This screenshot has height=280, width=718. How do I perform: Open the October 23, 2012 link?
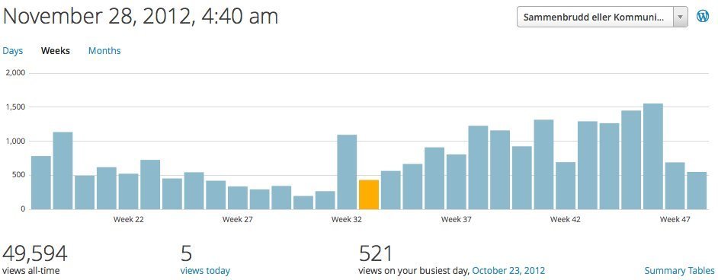tap(508, 270)
